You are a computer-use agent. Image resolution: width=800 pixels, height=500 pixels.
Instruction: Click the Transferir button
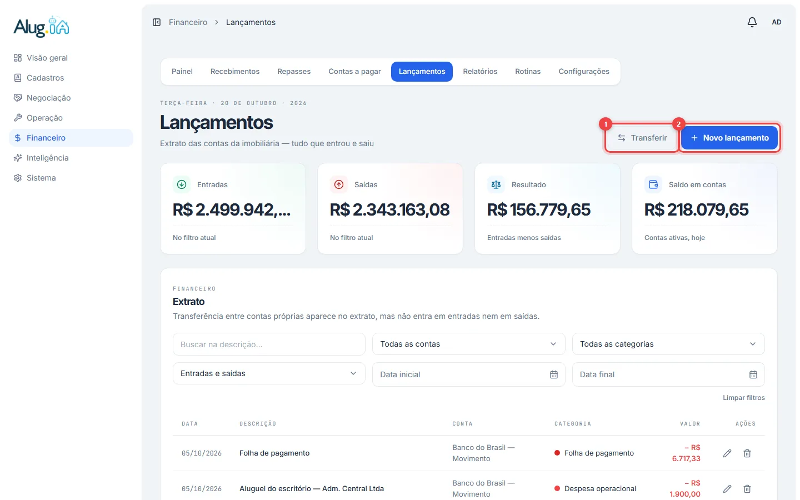pos(642,138)
